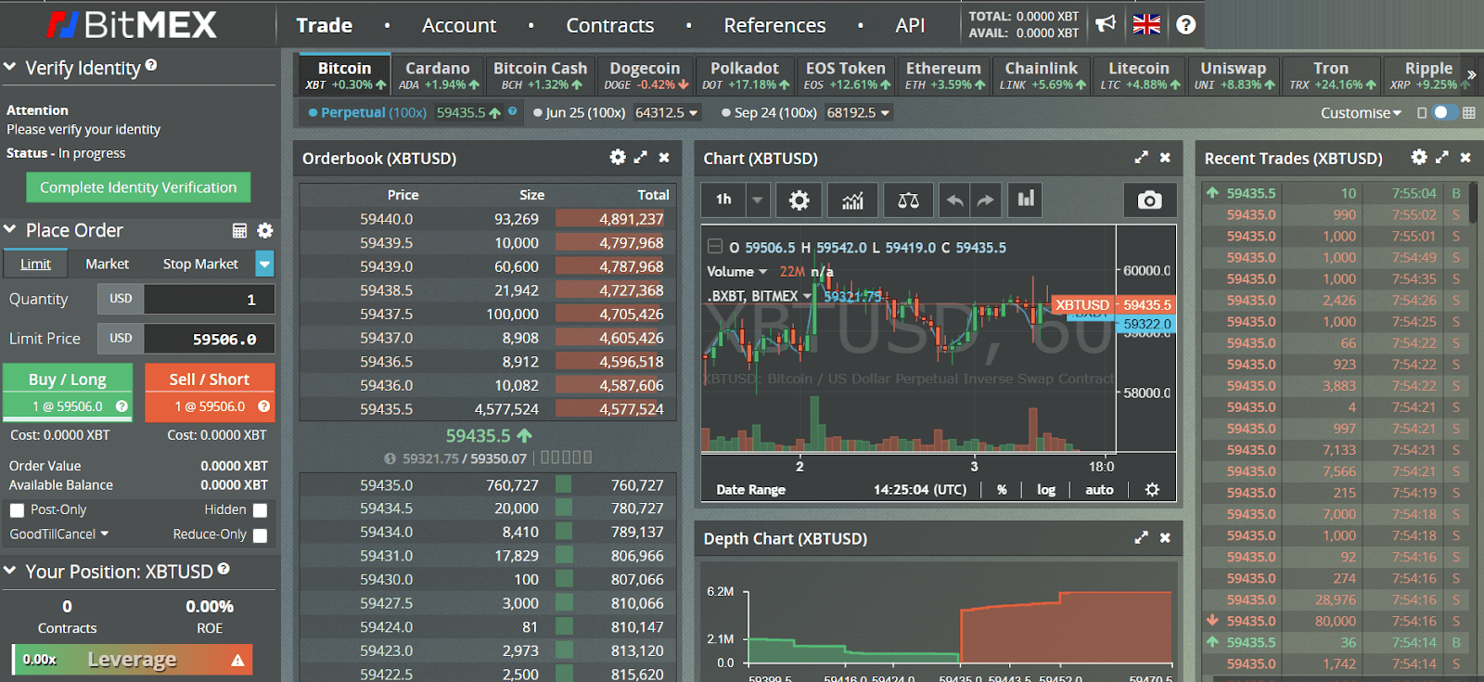The image size is (1484, 682).
Task: Adjust the Leverage slider bar
Action: [132, 660]
